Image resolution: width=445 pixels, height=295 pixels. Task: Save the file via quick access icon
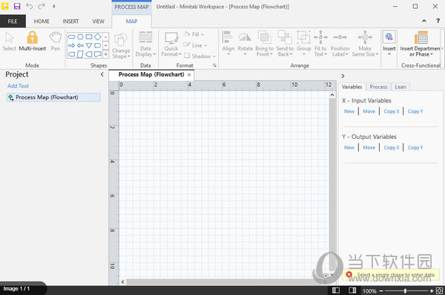pyautogui.click(x=17, y=6)
